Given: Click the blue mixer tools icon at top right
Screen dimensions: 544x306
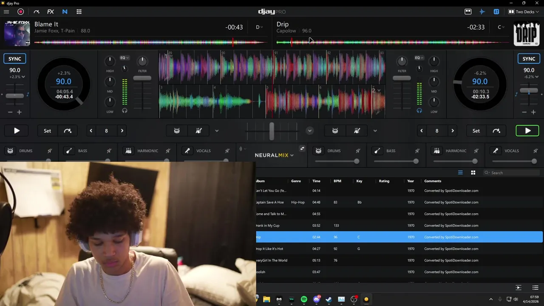Looking at the screenshot, I should 496,11.
